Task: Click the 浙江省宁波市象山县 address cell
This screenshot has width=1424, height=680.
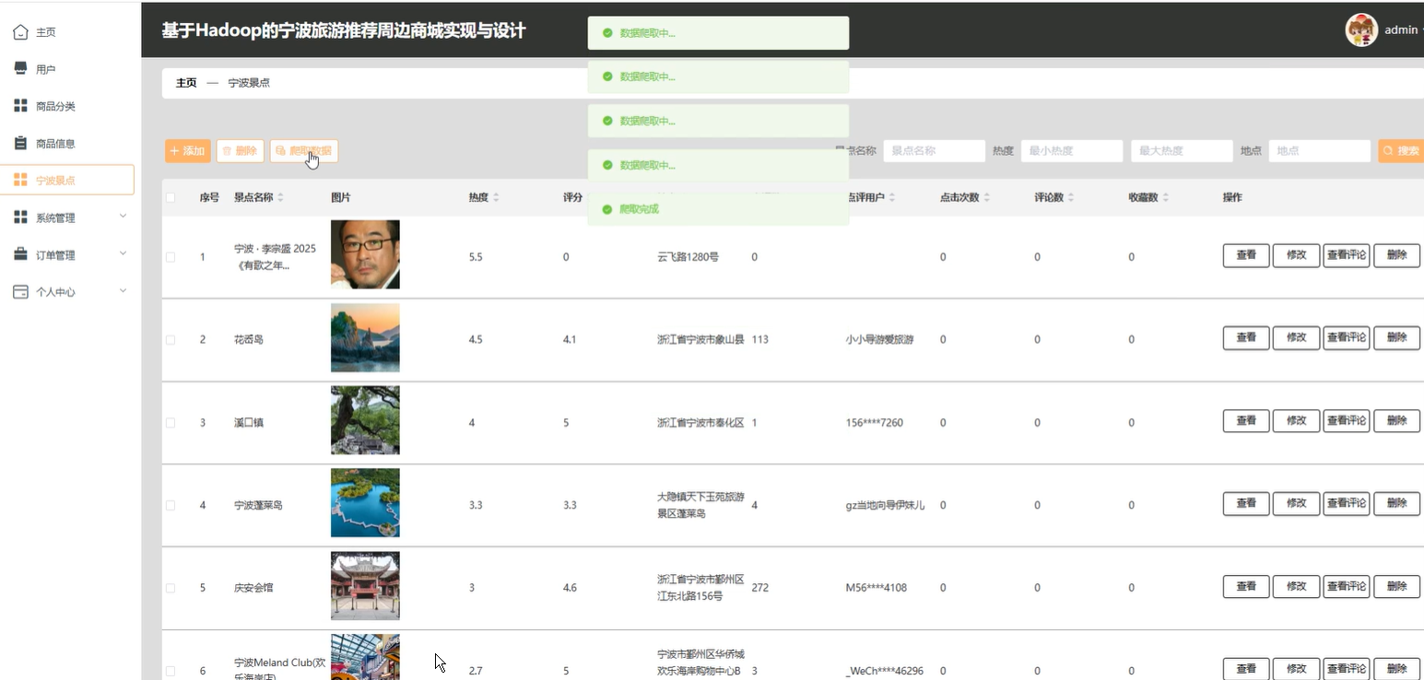Action: (x=700, y=340)
